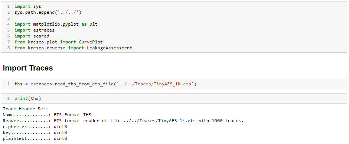Click the TinyAES_1k.ets path string
Image resolution: width=349 pixels, height=144 pixels.
pos(155,84)
